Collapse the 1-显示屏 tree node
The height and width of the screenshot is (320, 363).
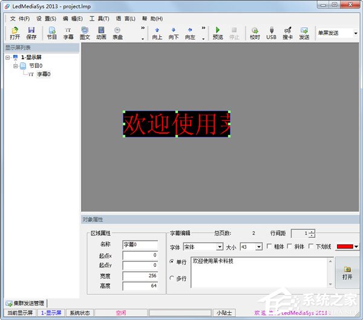point(7,57)
